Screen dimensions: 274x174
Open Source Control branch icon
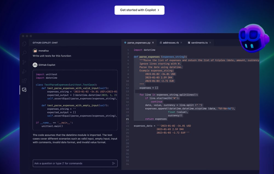24,62
